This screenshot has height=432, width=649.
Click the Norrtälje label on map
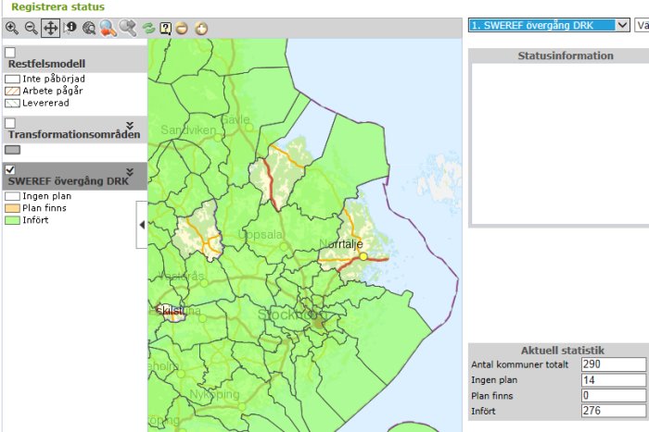coord(341,244)
